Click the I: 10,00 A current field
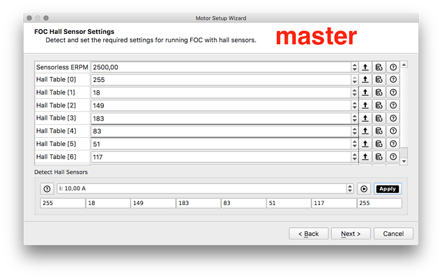The width and height of the screenshot is (442, 278). pyautogui.click(x=202, y=188)
